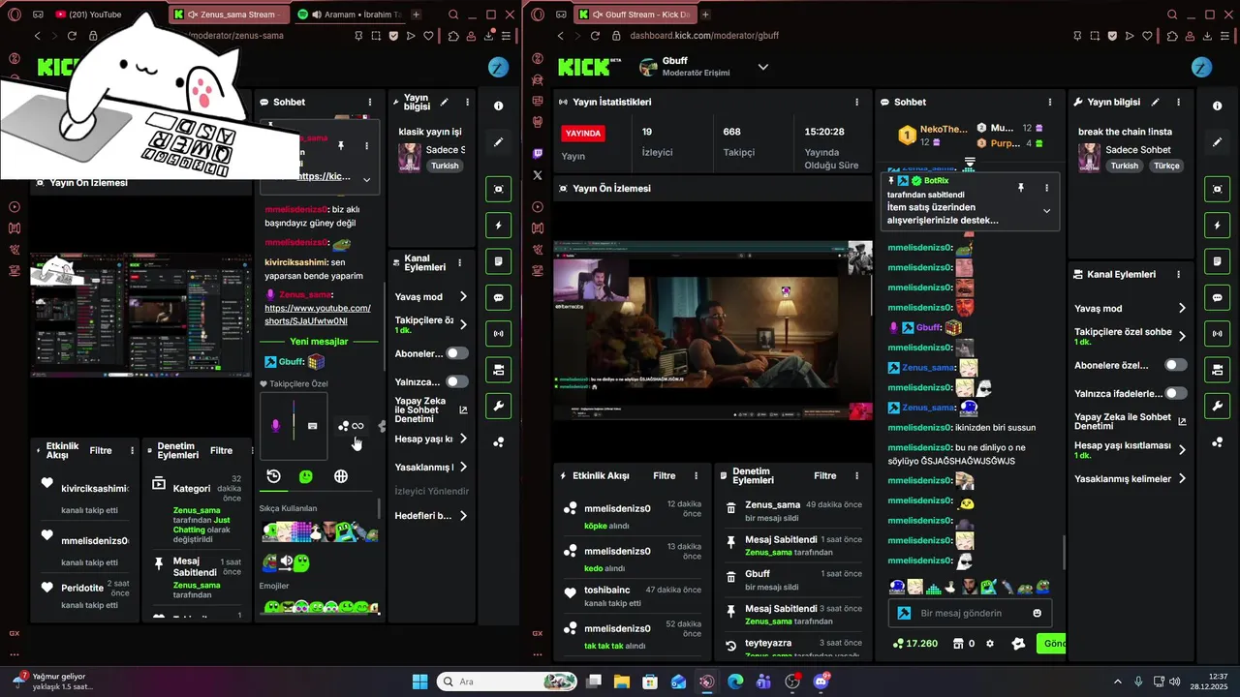Open emoji picker in Gbuff chat input
Screen dimensions: 1240x697
click(x=1038, y=614)
